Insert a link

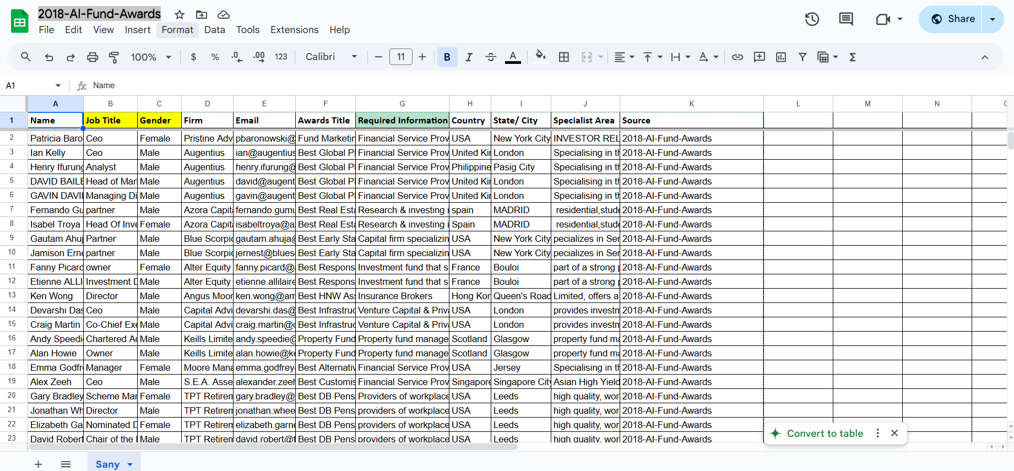coord(738,57)
